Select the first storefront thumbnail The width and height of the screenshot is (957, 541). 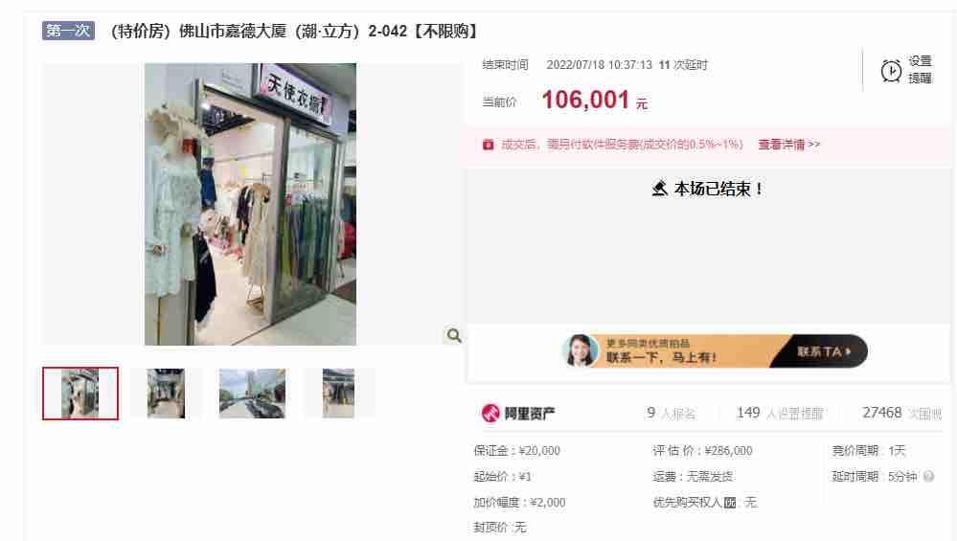(80, 394)
